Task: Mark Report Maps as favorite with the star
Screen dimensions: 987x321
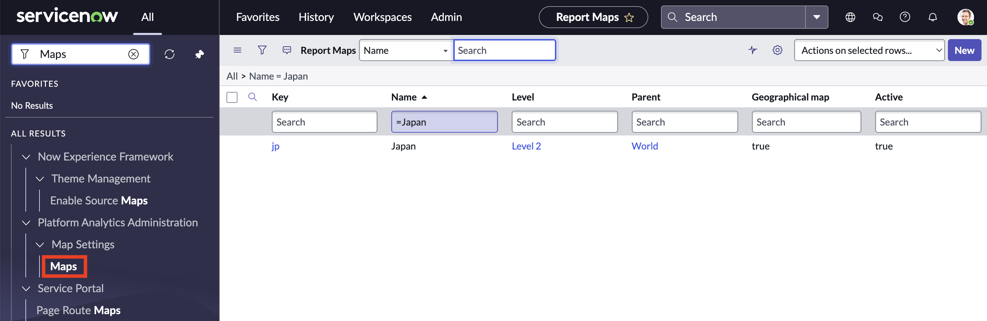Action: pos(629,17)
